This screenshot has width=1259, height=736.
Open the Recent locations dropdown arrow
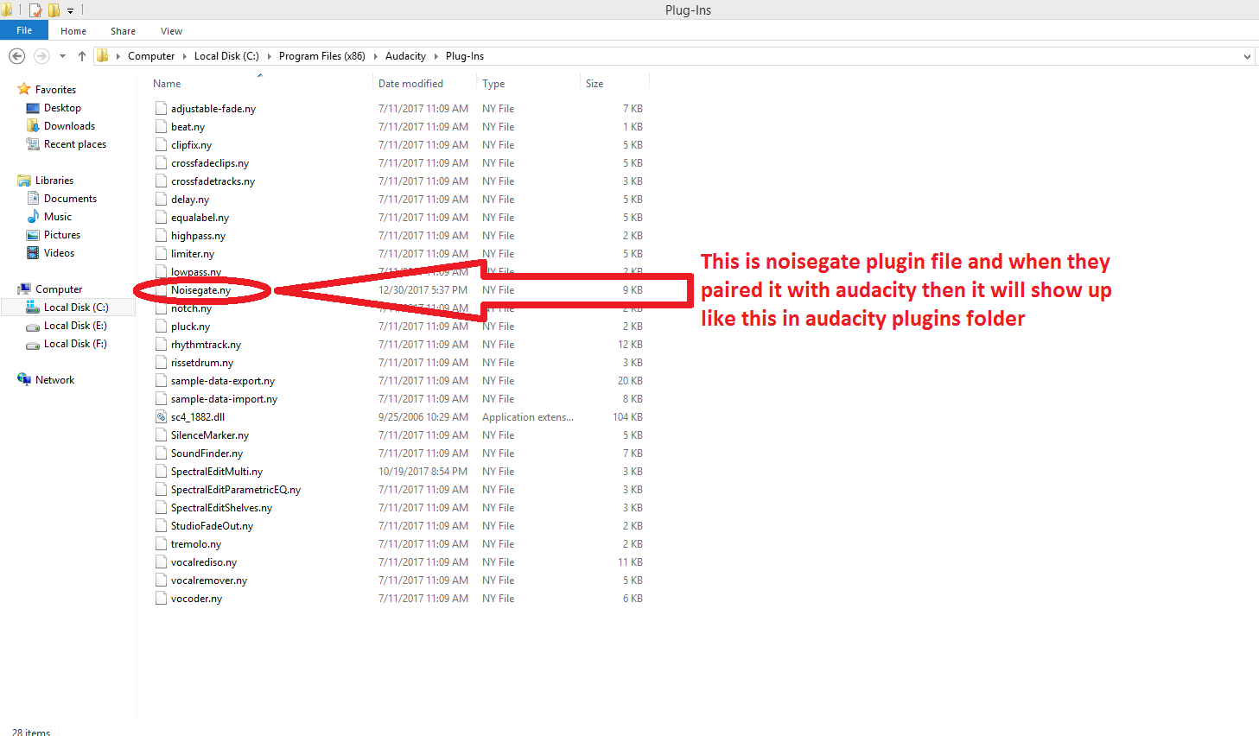pyautogui.click(x=61, y=55)
